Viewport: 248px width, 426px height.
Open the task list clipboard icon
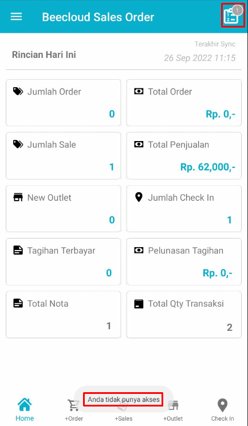pyautogui.click(x=231, y=17)
